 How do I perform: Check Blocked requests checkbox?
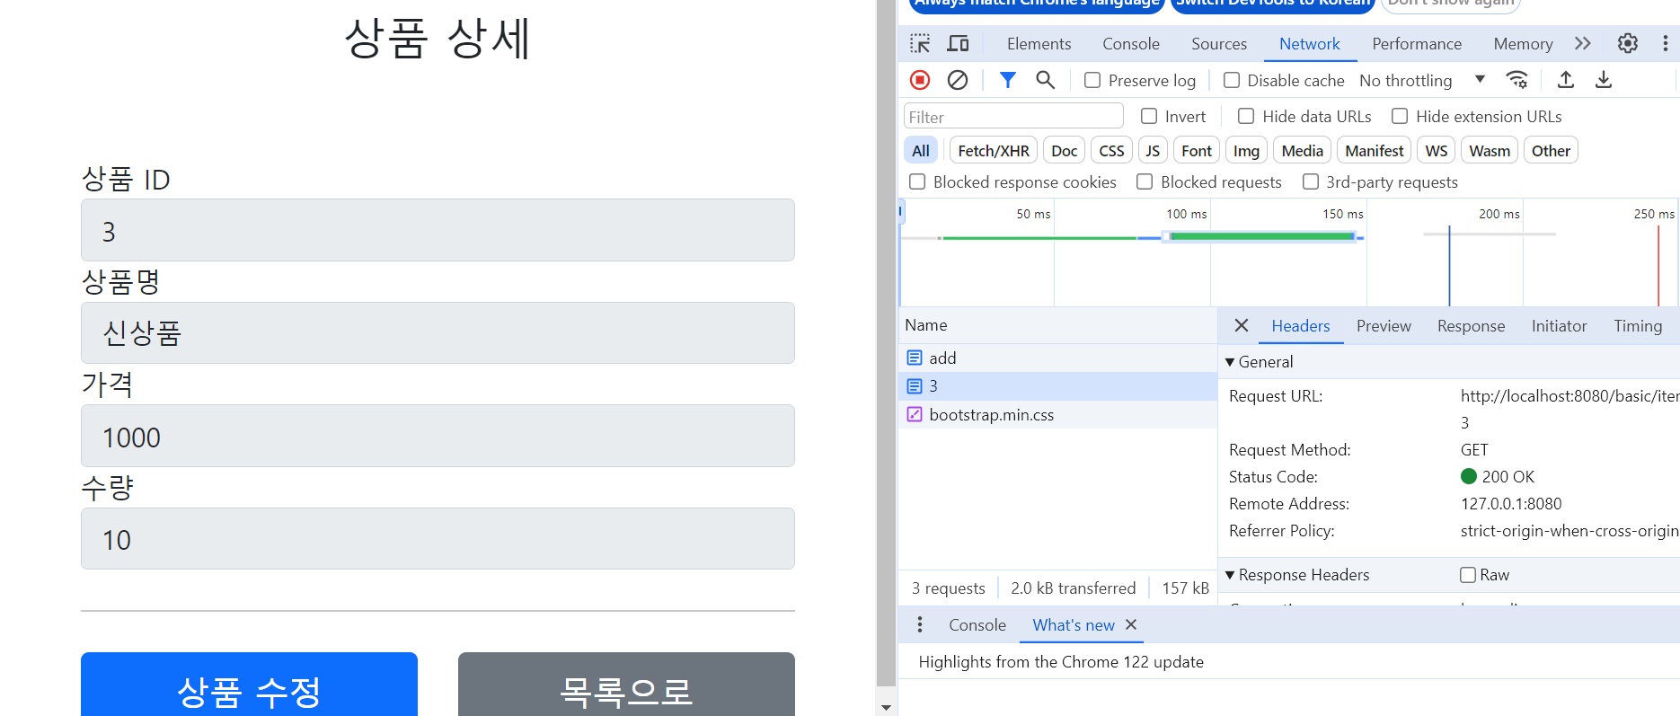[x=1145, y=181]
